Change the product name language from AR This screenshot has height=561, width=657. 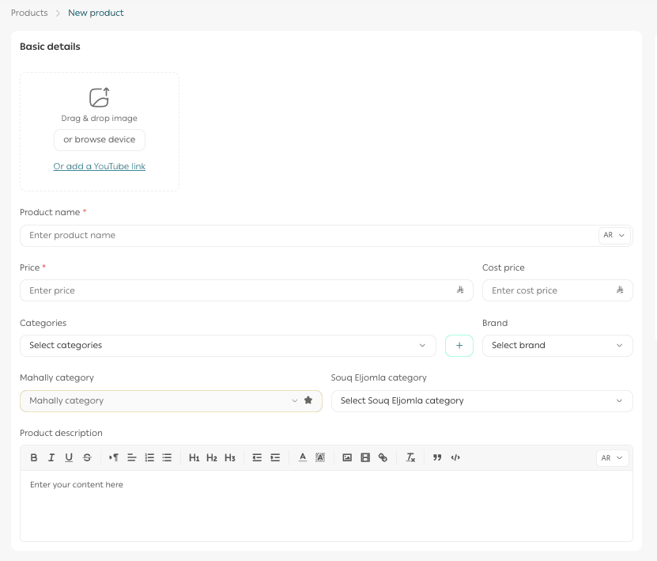coord(614,235)
